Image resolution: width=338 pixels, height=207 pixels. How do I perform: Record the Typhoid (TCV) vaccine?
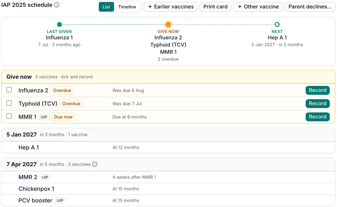point(318,103)
